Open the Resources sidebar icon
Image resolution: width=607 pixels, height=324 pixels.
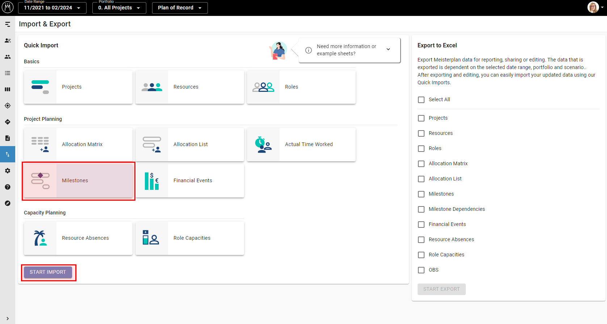(8, 40)
